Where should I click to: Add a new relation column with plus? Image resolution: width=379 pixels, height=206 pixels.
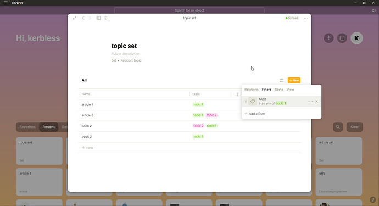(237, 94)
